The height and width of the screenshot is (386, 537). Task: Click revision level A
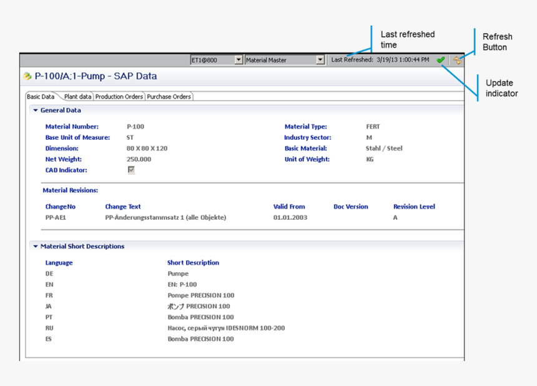click(x=395, y=217)
